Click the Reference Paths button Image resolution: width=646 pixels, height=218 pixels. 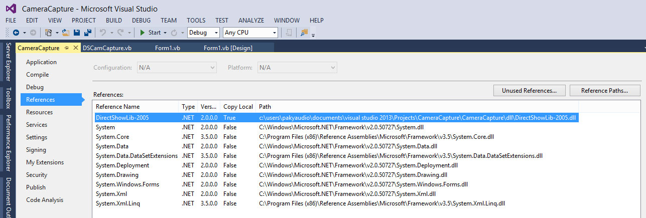[x=605, y=91]
